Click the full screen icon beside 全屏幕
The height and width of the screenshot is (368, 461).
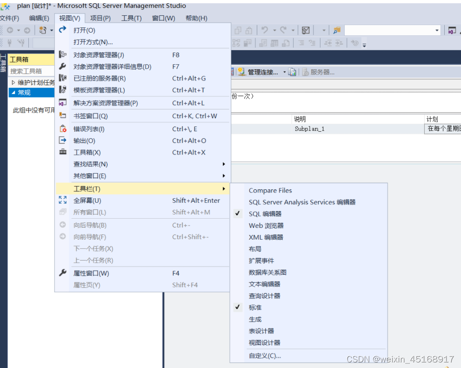coord(63,200)
